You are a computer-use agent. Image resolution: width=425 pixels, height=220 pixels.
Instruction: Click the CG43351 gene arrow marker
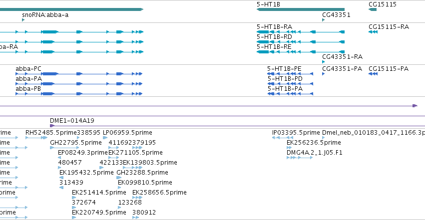323,20
